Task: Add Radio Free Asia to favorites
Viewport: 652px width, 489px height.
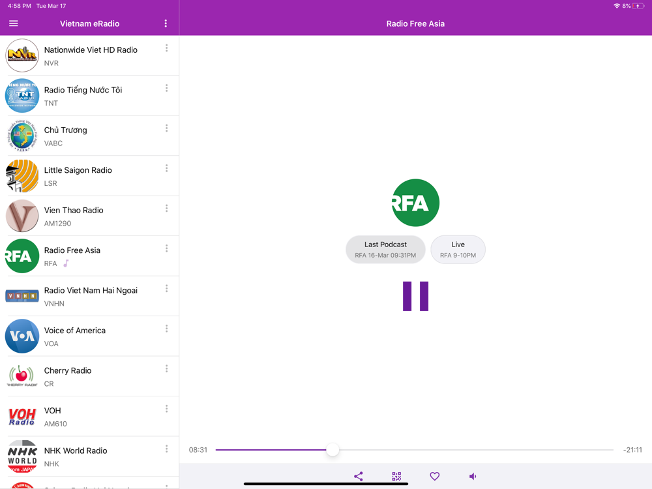Action: click(434, 476)
